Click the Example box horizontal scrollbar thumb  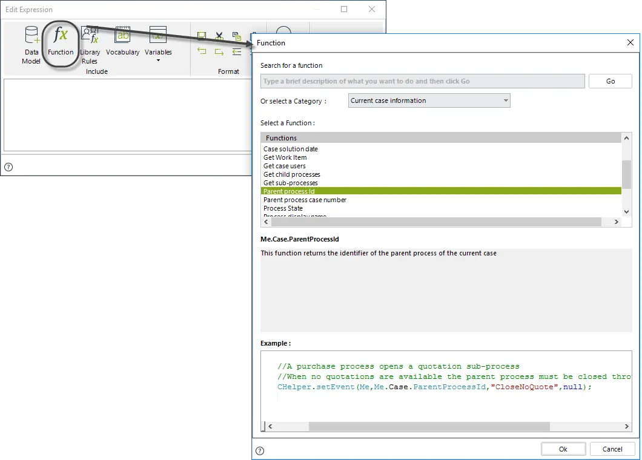coord(429,427)
